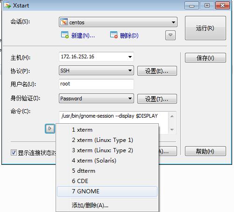The height and width of the screenshot is (212, 234).
Task: Click 设置(E)... protocol settings button
Action: coord(157,71)
